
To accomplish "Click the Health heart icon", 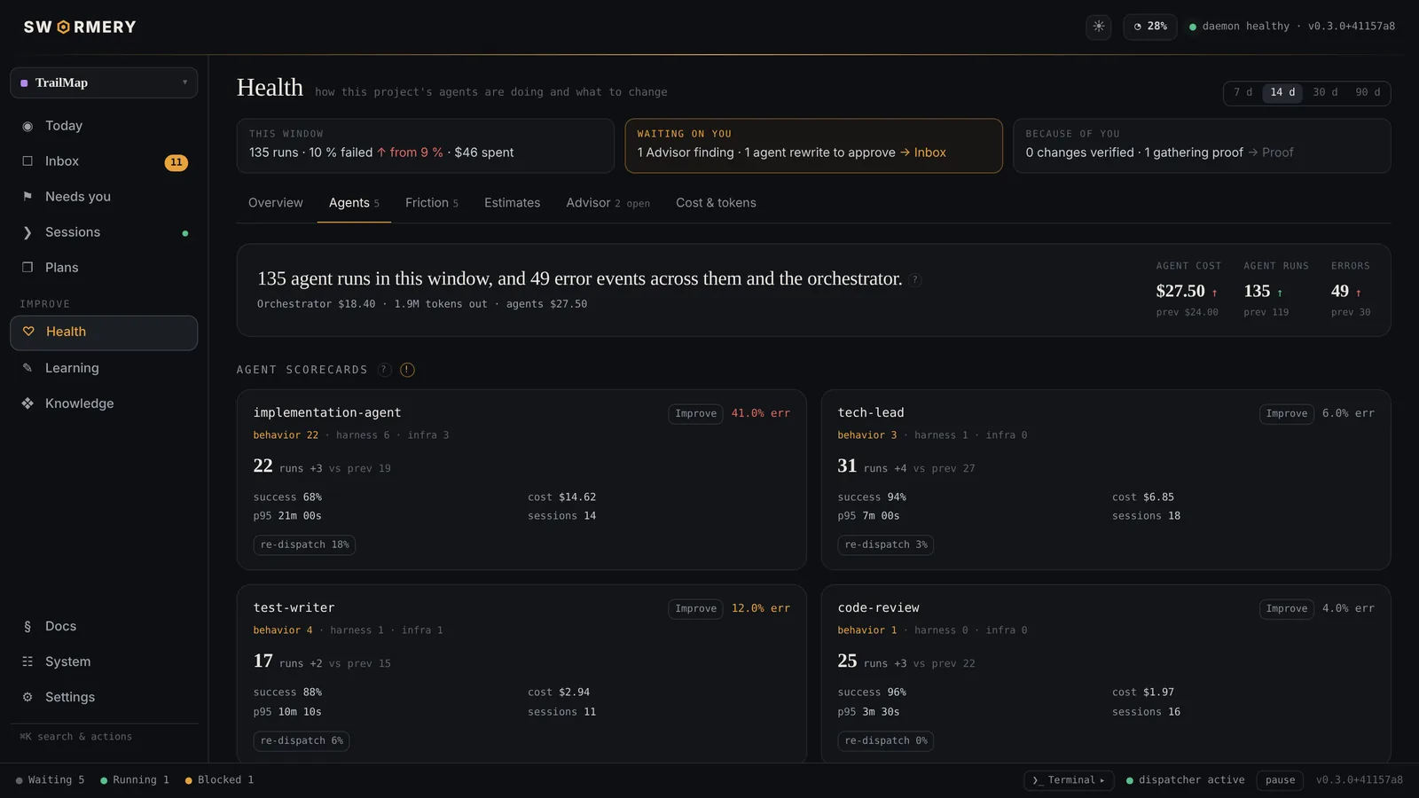I will 28,332.
